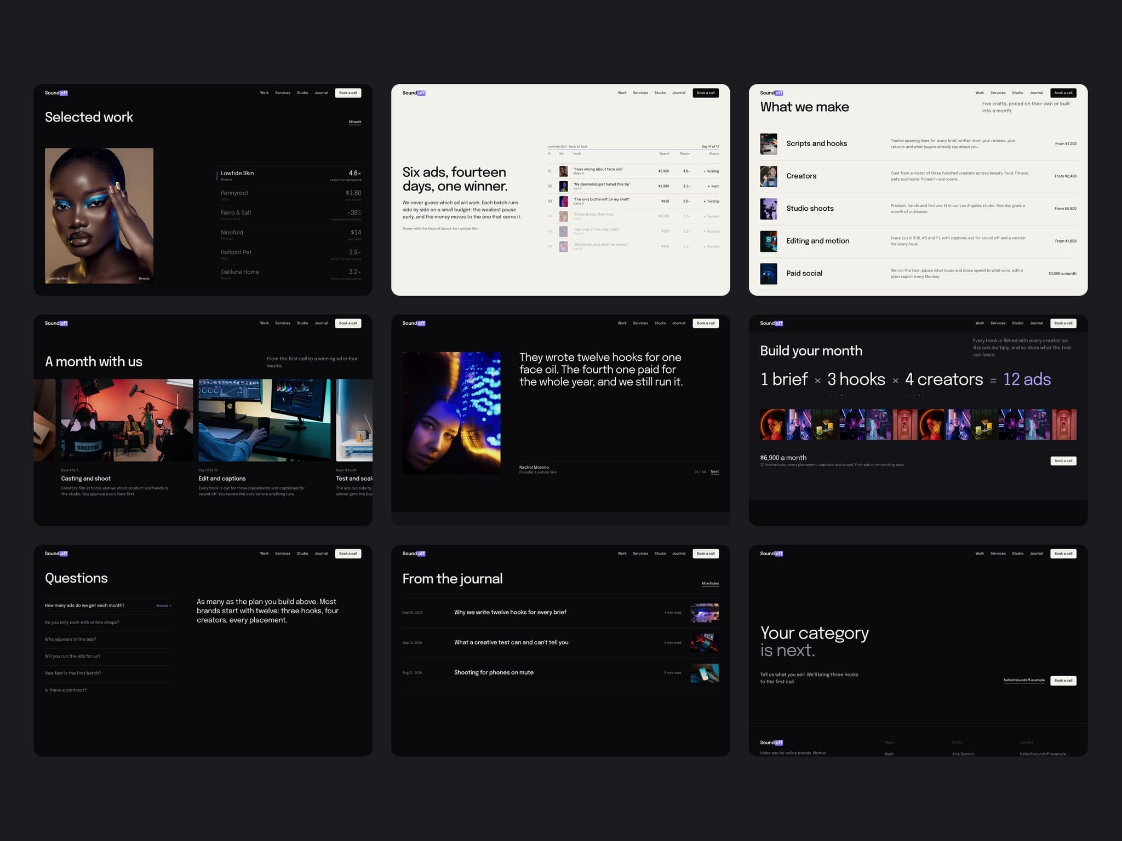Open the "I was wrong about face oils" ad thumbnail

563,171
